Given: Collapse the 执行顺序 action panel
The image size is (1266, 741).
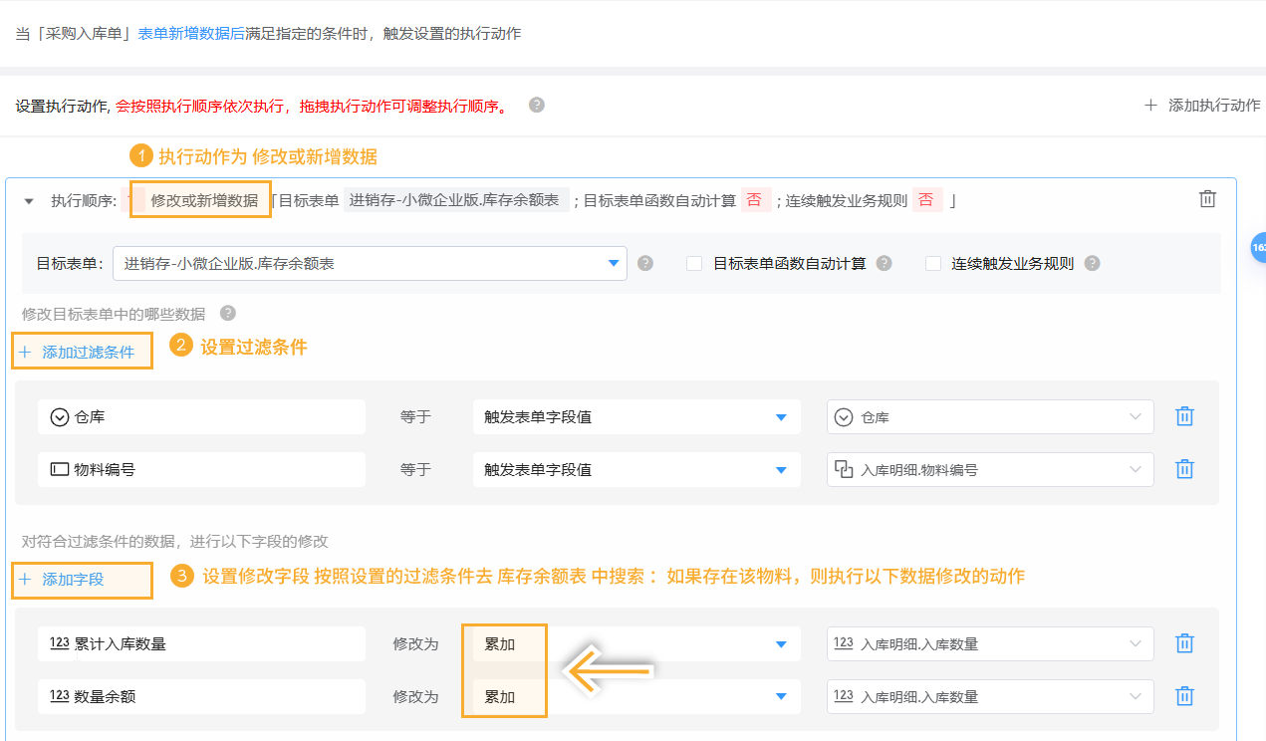Looking at the screenshot, I should click(28, 200).
